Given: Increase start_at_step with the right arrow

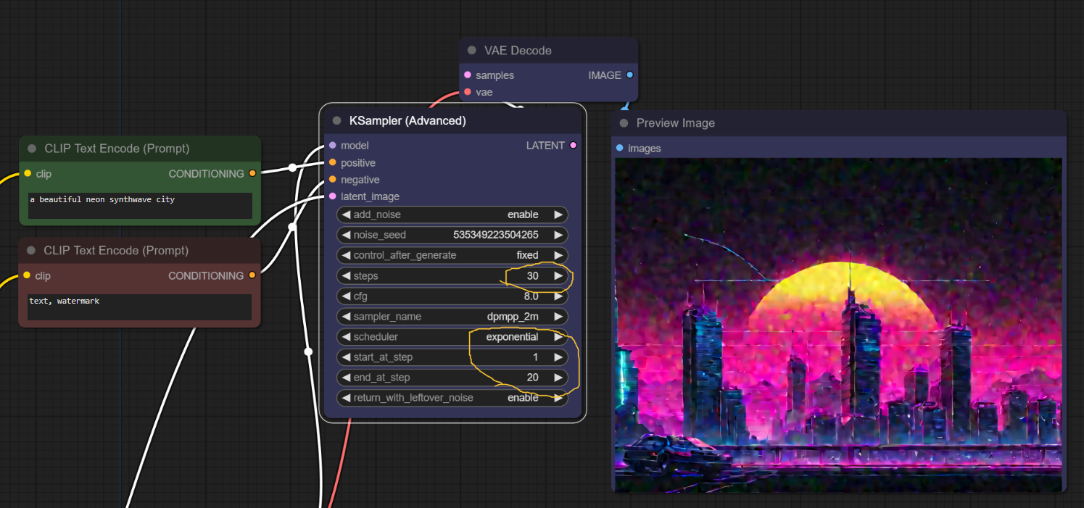Looking at the screenshot, I should (x=558, y=357).
